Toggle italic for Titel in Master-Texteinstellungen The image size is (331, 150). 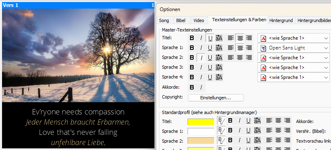201,38
